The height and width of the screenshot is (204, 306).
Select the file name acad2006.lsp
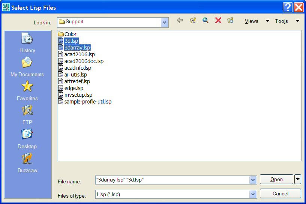(x=79, y=54)
